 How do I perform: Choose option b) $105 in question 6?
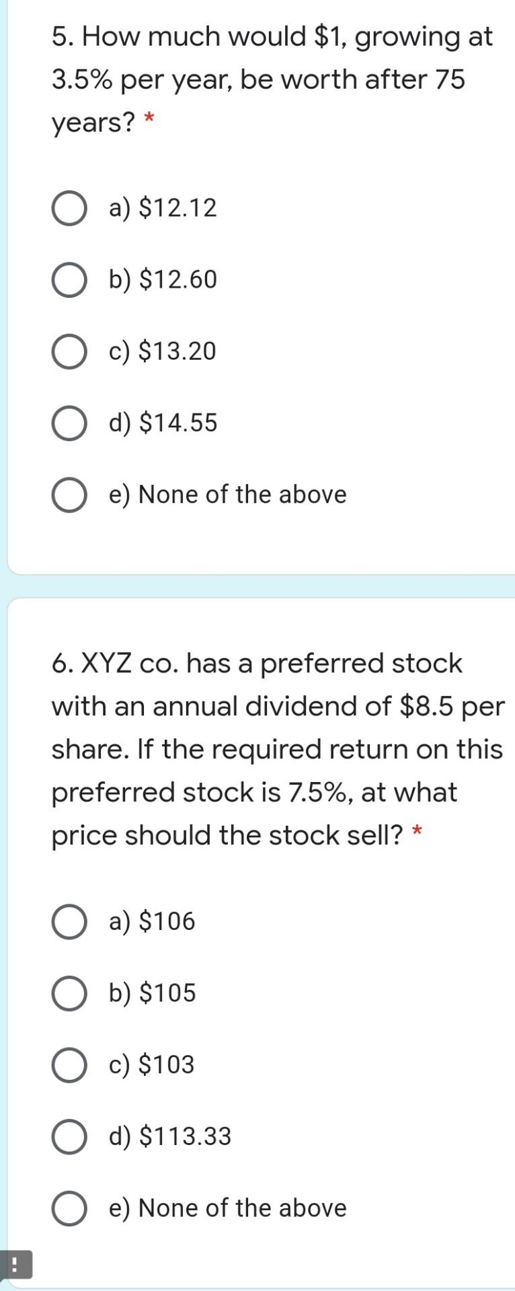[68, 994]
